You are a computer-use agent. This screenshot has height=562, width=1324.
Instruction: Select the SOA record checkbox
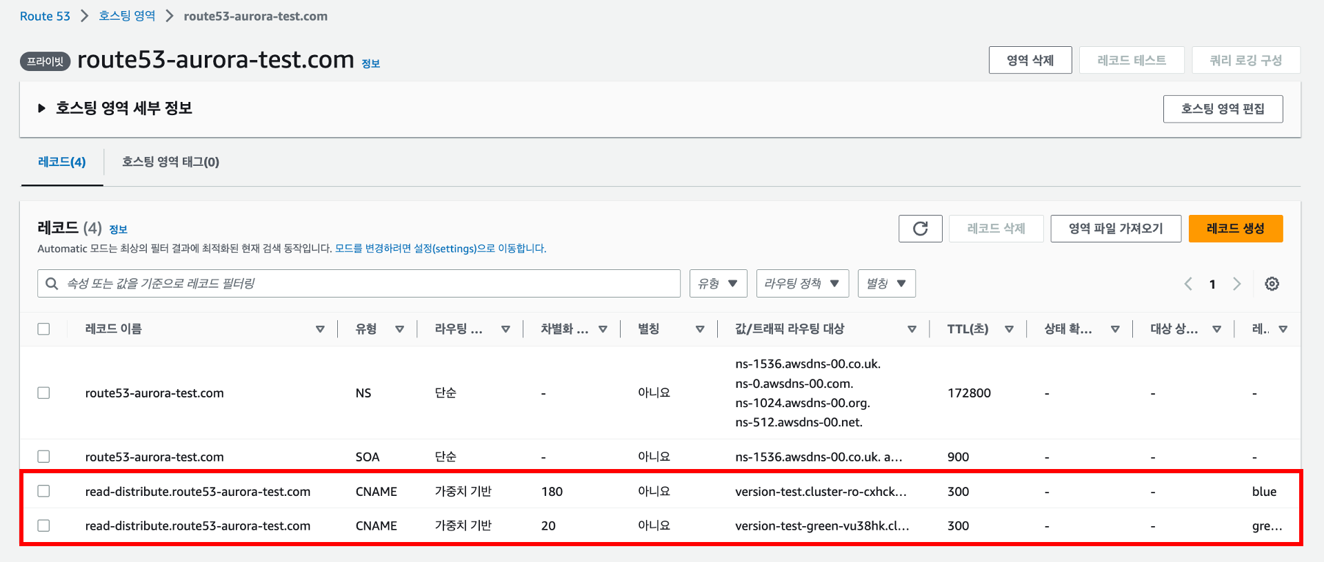pyautogui.click(x=43, y=457)
